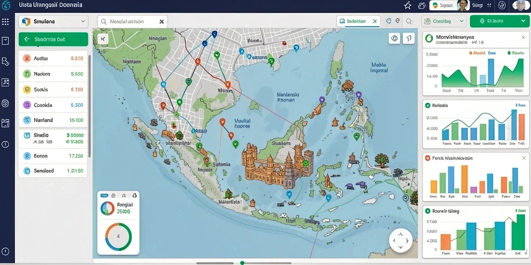Screen dimensions: 531x265
Task: Click the compass navigation control on map
Action: coord(401,241)
